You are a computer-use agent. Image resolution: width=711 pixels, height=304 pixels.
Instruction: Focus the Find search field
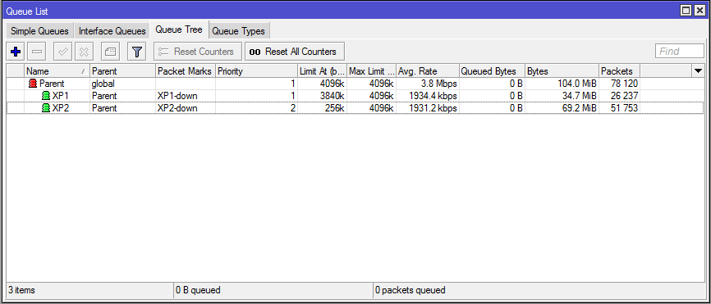680,51
